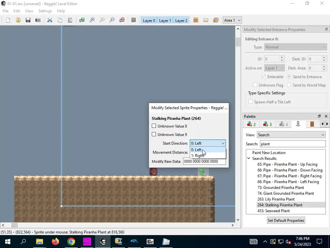This screenshot has width=330, height=248.
Task: Choose 1: Right from the list
Action: pos(208,155)
